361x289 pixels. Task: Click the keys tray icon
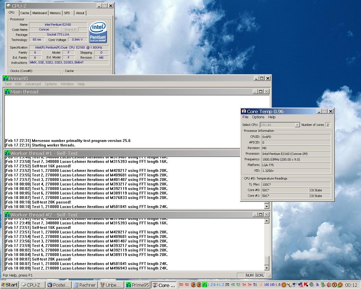click(289, 285)
